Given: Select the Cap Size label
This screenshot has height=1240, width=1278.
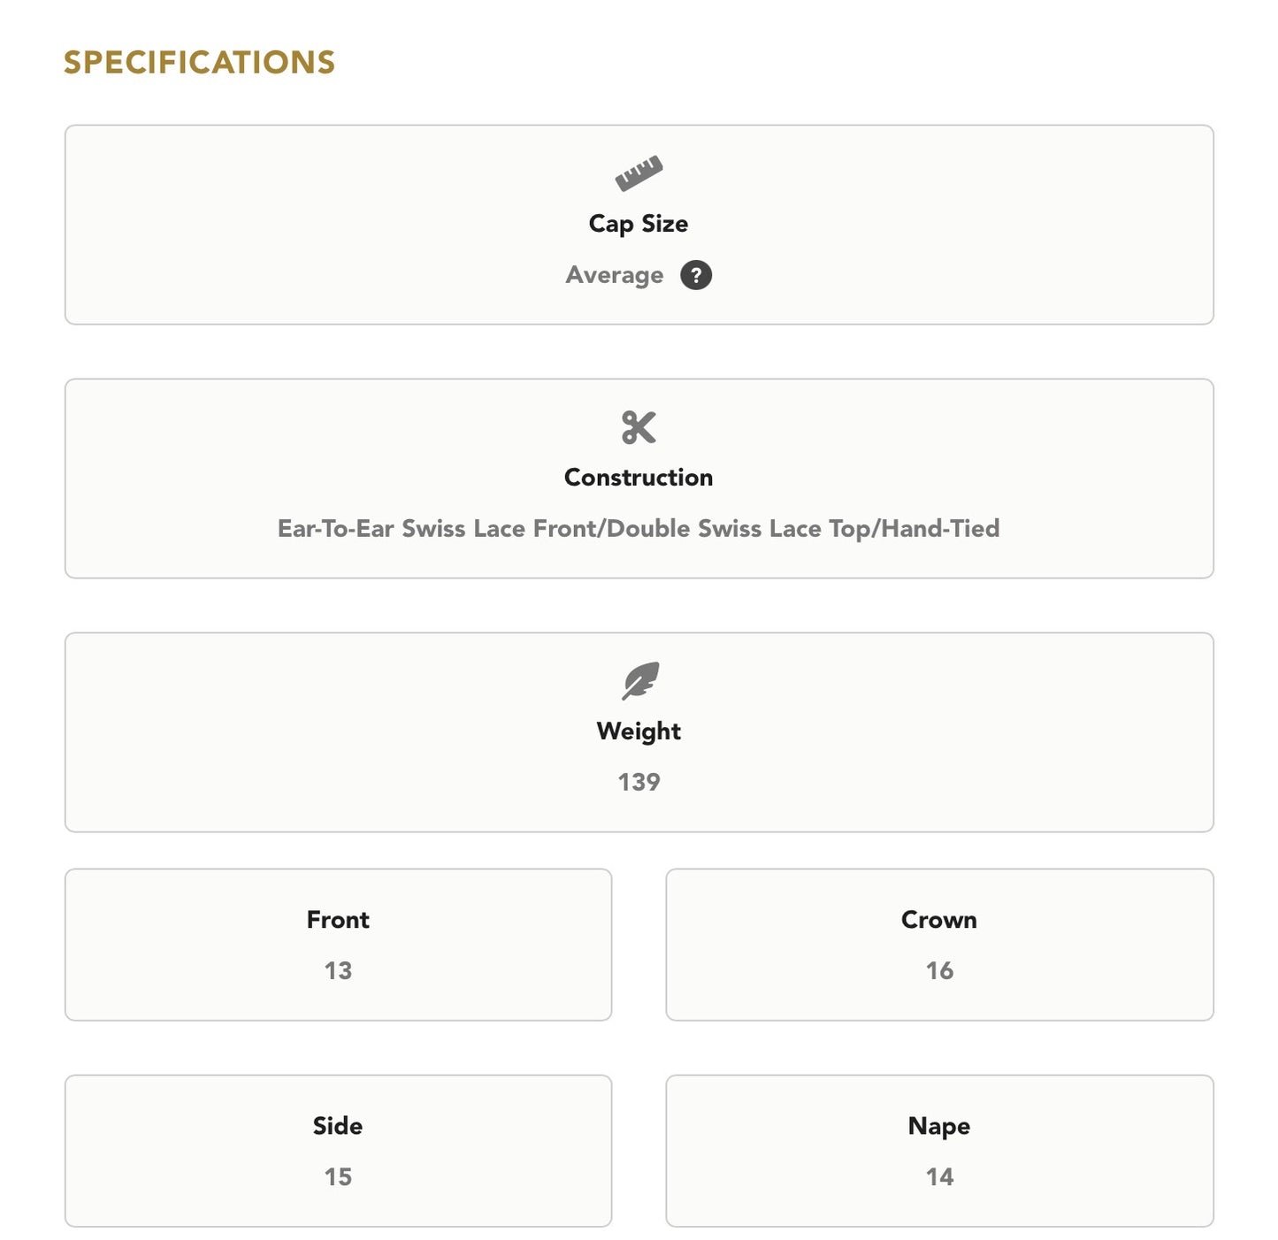Looking at the screenshot, I should (639, 224).
